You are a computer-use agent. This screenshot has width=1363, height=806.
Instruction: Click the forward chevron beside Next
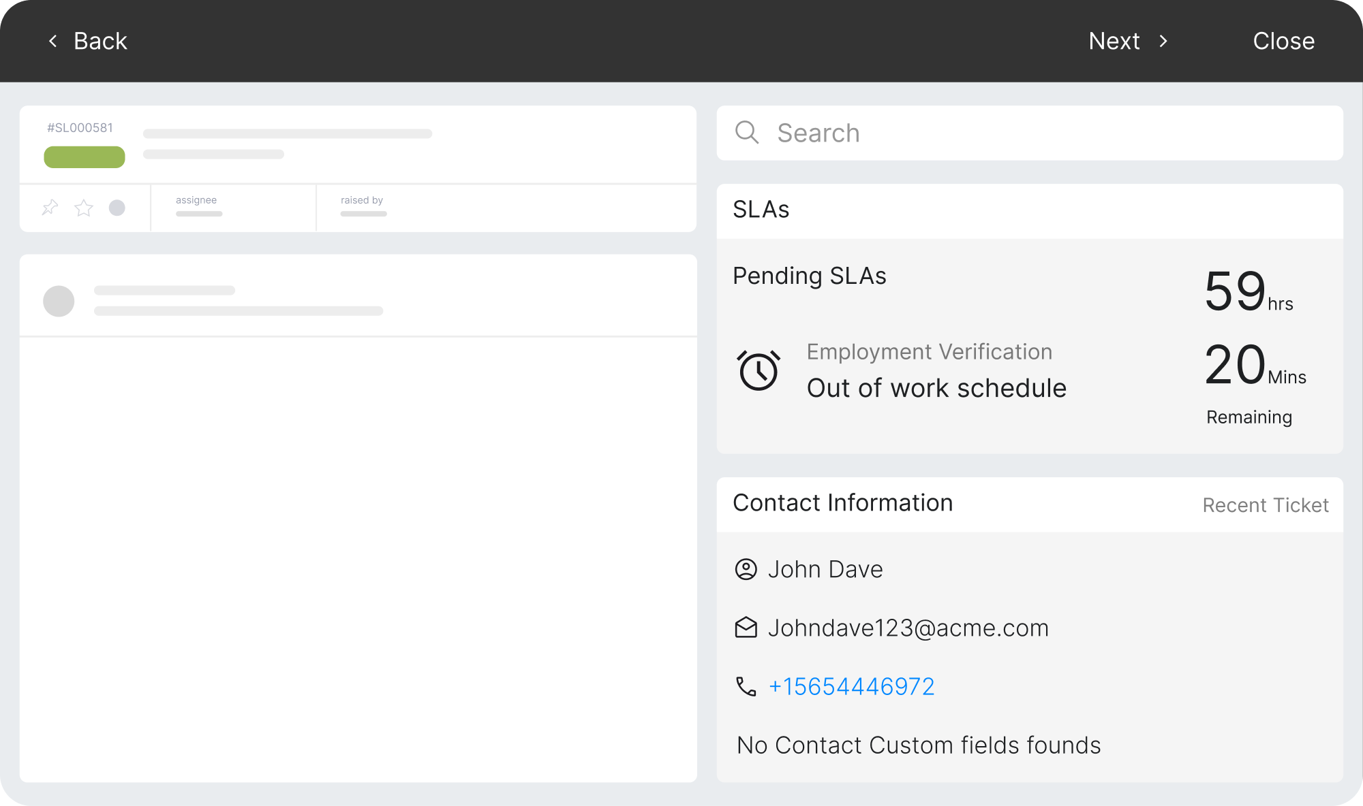[x=1164, y=42]
